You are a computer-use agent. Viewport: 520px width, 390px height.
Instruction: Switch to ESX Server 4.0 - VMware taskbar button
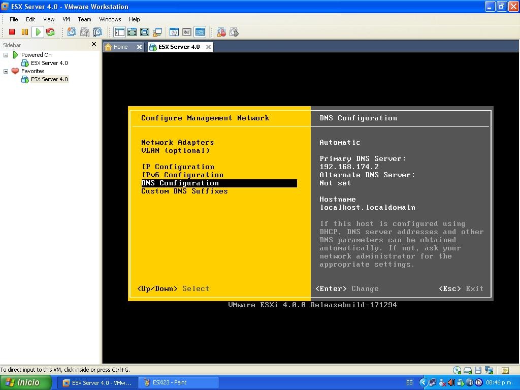[x=97, y=383]
